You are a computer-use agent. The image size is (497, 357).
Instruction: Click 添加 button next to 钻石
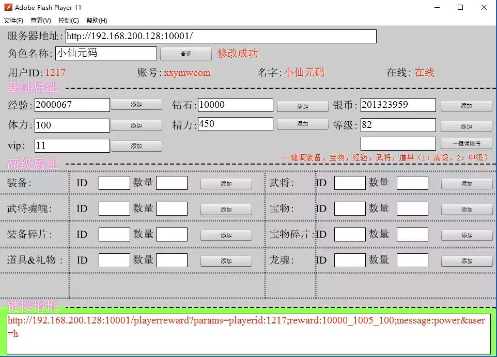click(x=303, y=106)
